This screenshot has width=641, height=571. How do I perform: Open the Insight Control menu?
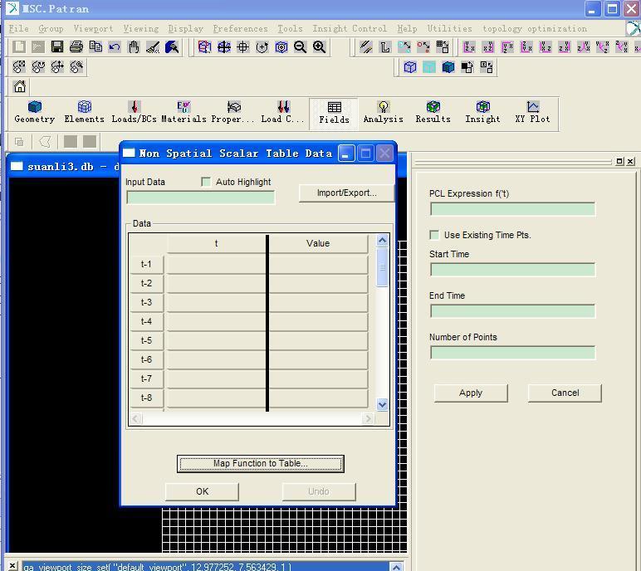pyautogui.click(x=350, y=28)
